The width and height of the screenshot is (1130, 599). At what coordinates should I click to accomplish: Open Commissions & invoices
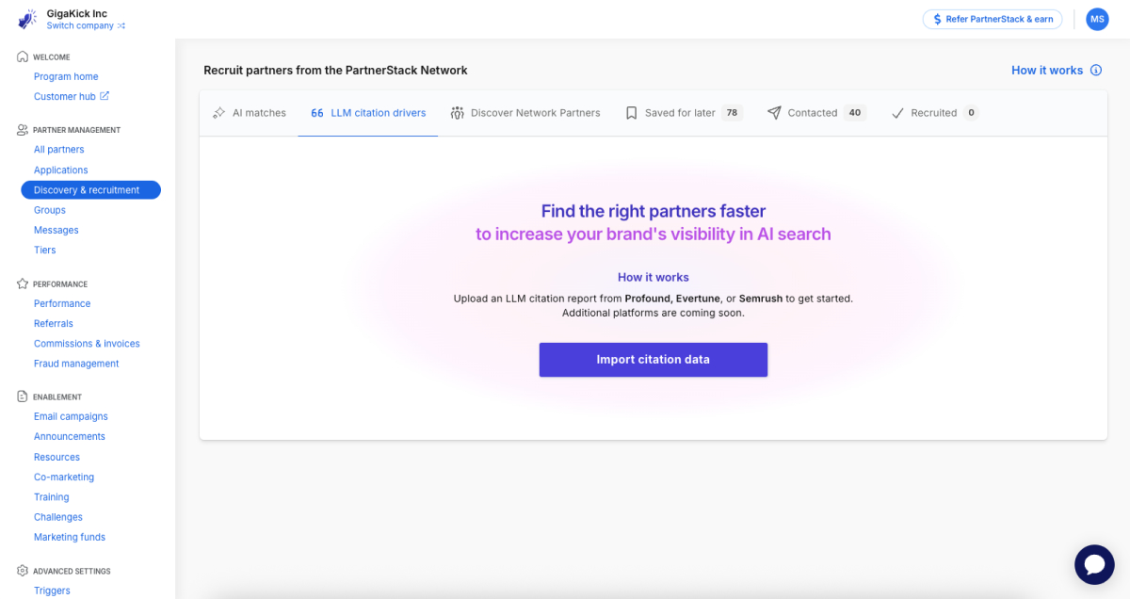point(87,344)
